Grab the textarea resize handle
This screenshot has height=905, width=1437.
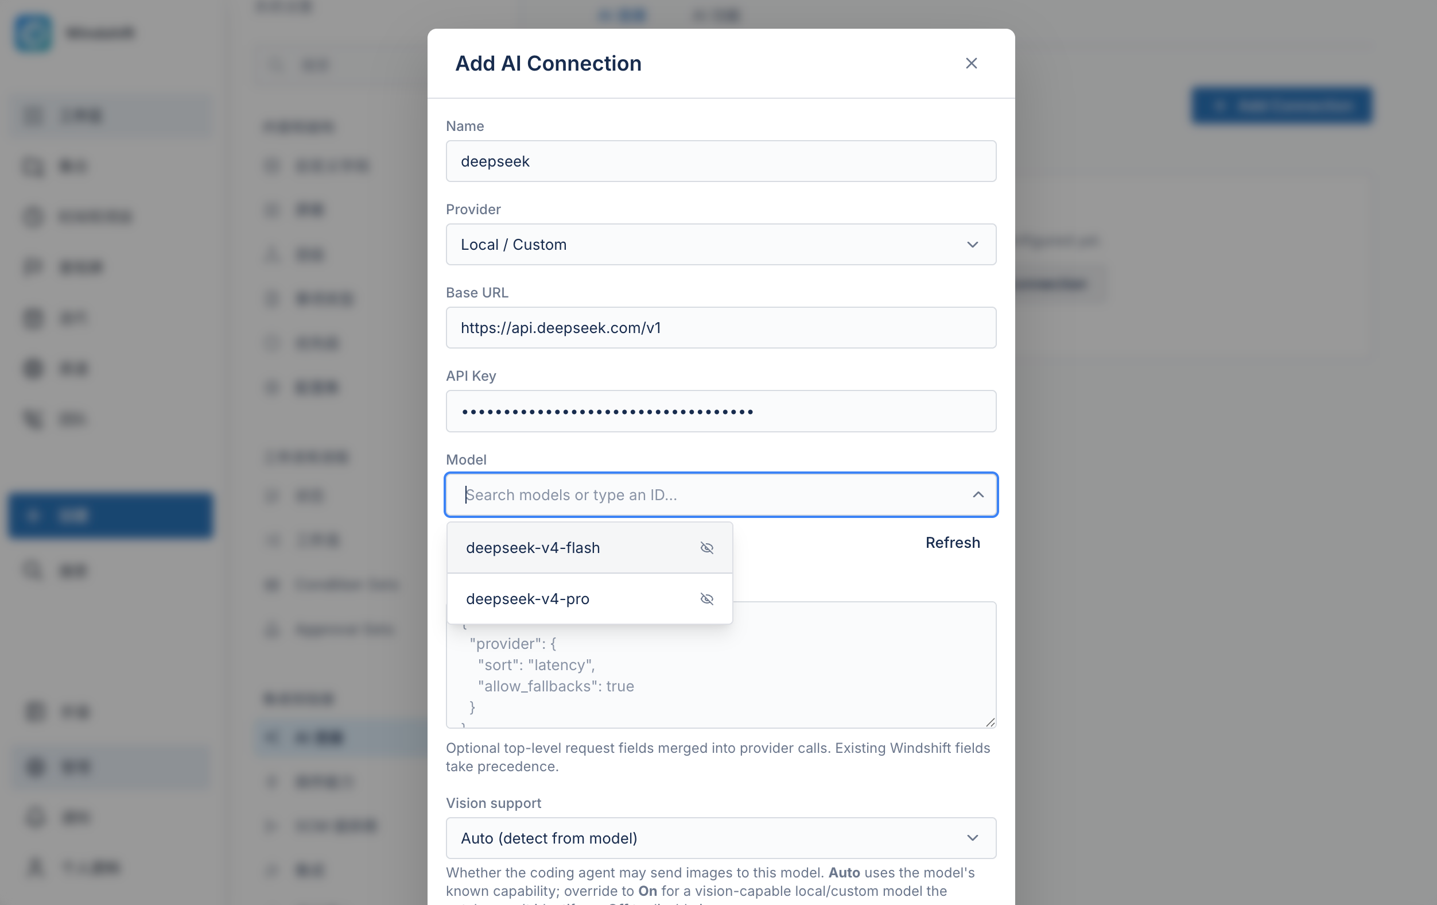990,722
